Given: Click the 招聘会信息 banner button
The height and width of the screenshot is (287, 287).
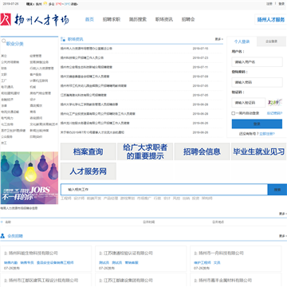Looking at the screenshot, I should click(202, 151).
